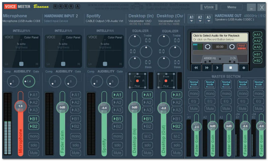Image resolution: width=268 pixels, height=161 pixels.
Task: Open the Menu button
Action: coord(231,7)
